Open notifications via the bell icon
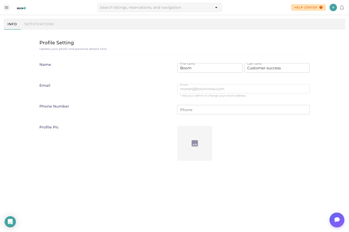 tap(342, 8)
